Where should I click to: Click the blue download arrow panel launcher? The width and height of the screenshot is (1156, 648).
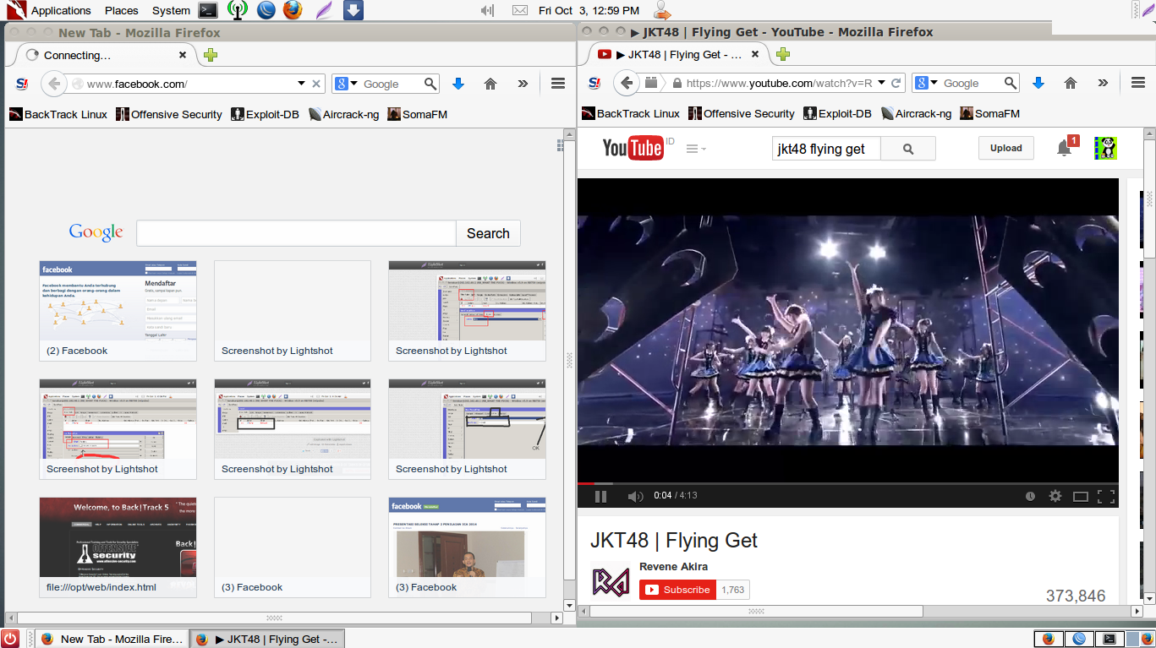[x=353, y=10]
